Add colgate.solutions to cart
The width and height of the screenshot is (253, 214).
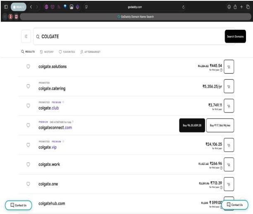(x=229, y=67)
